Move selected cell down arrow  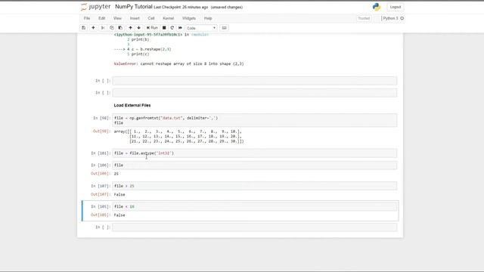click(x=138, y=28)
